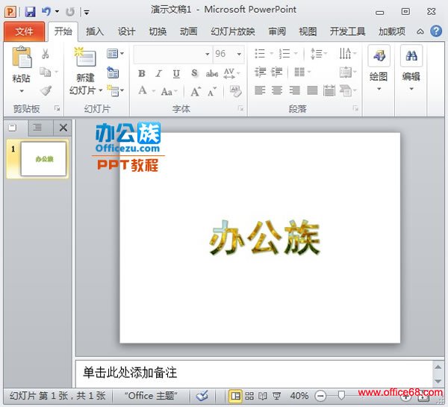The width and height of the screenshot is (448, 407).
Task: Click the 40% zoom level button
Action: (299, 396)
